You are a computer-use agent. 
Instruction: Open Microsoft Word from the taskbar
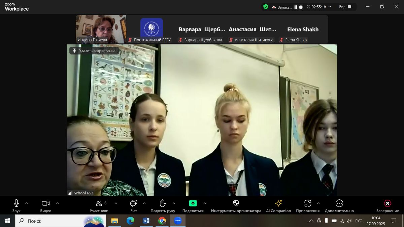(x=146, y=221)
